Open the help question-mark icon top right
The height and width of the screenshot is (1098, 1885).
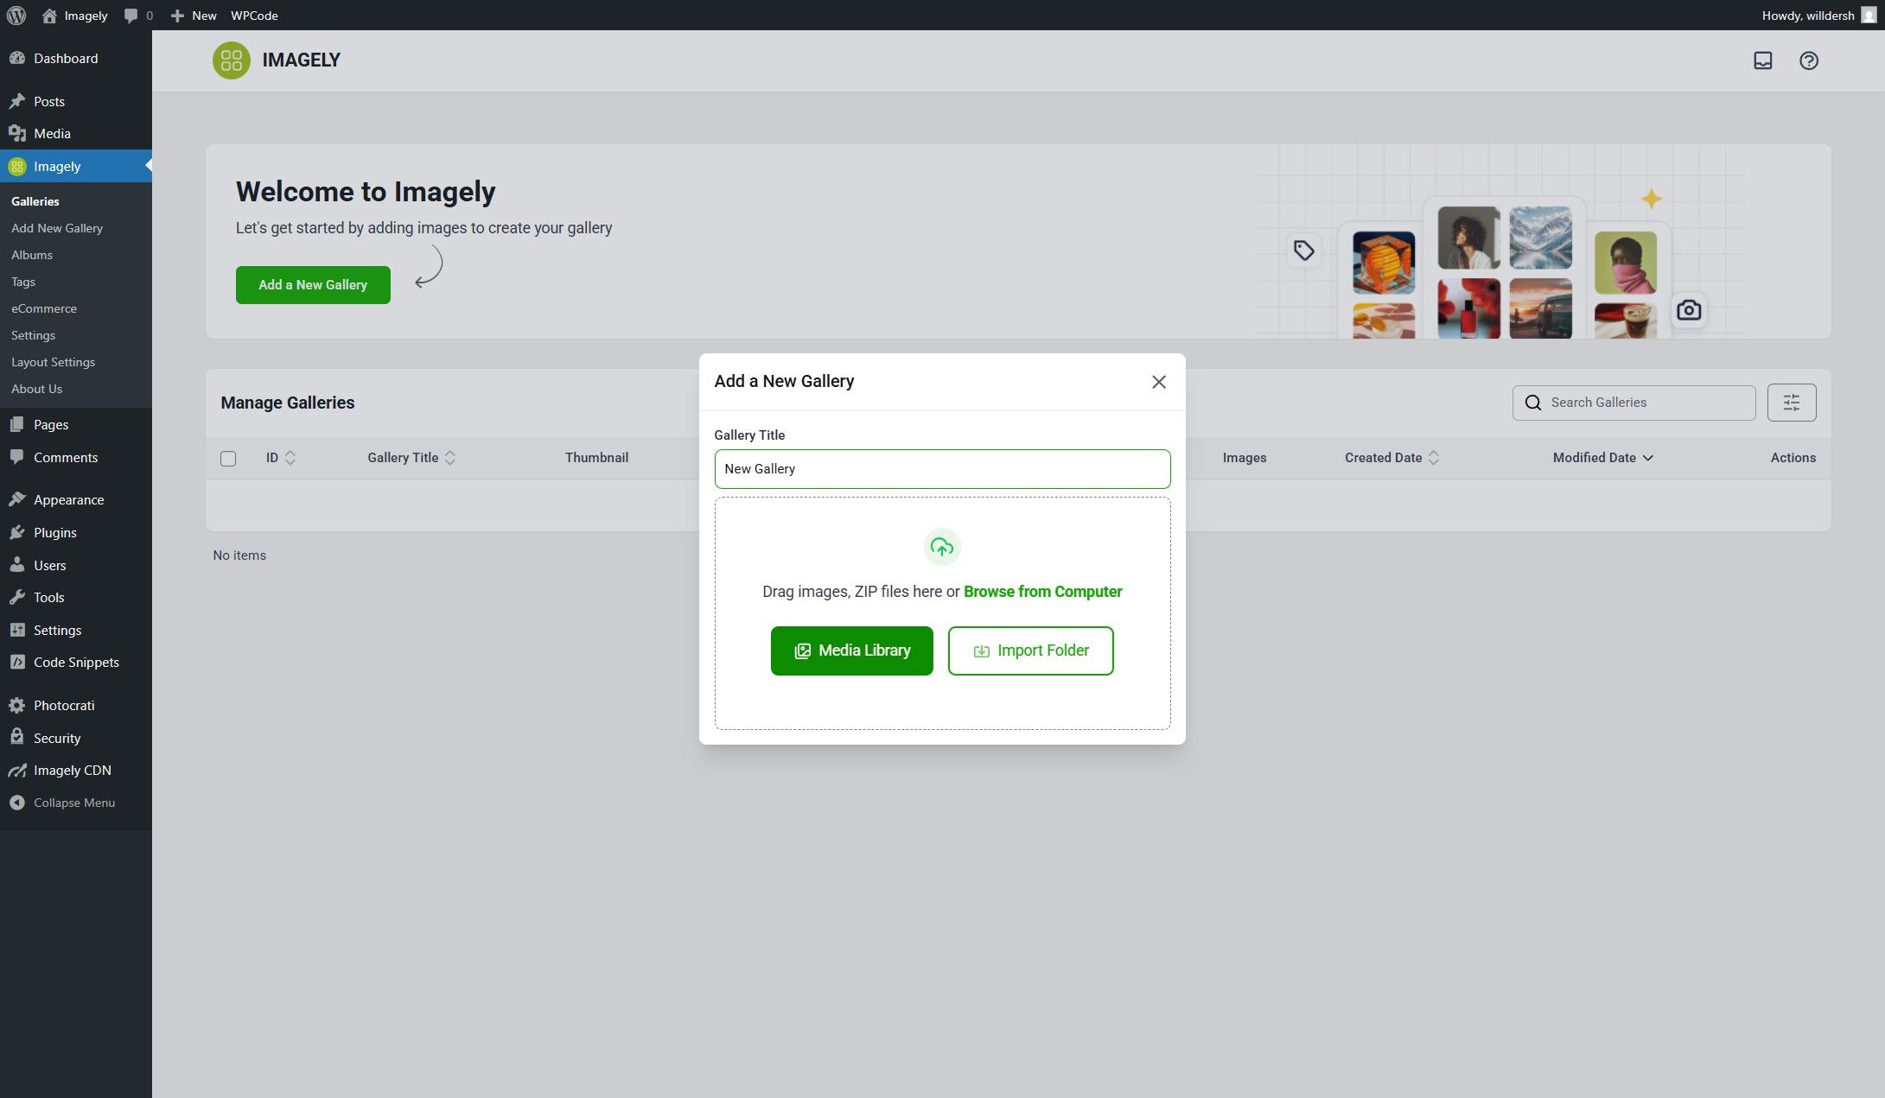point(1810,60)
